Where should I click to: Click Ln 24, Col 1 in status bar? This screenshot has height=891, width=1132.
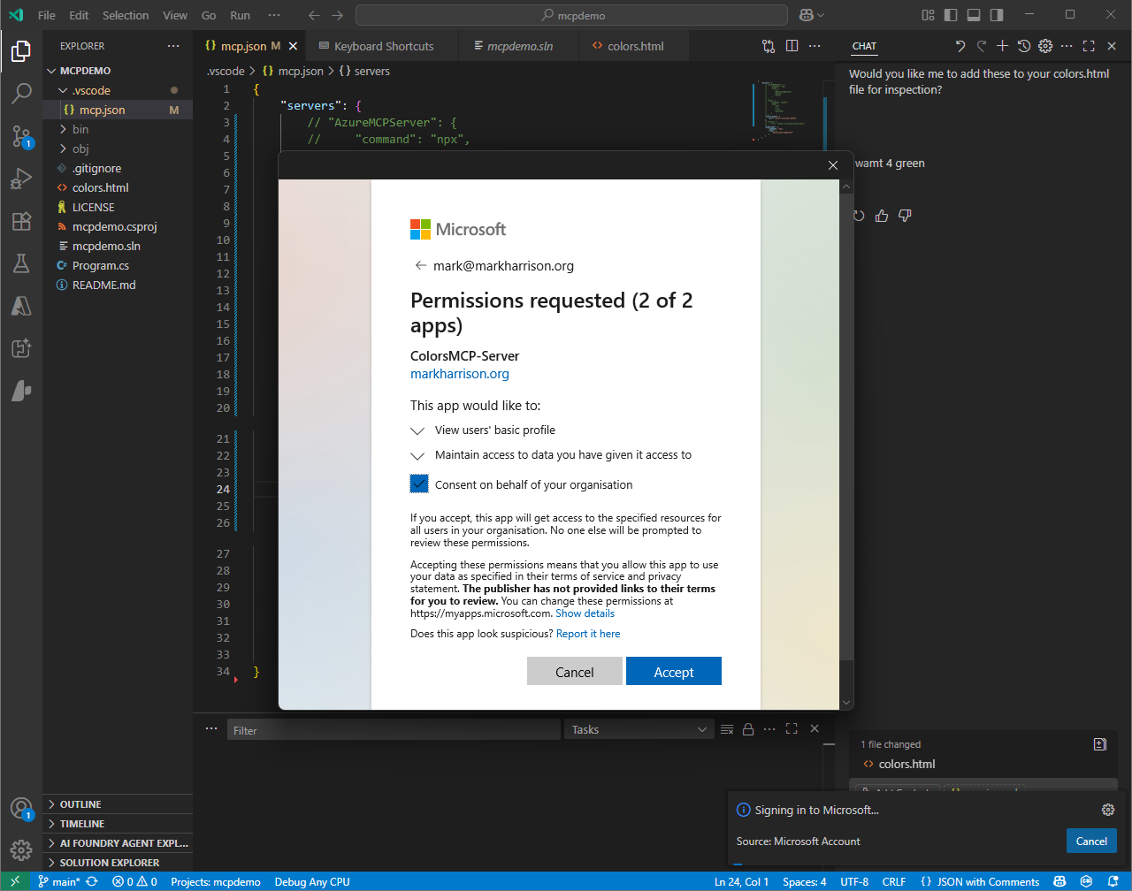tap(741, 881)
